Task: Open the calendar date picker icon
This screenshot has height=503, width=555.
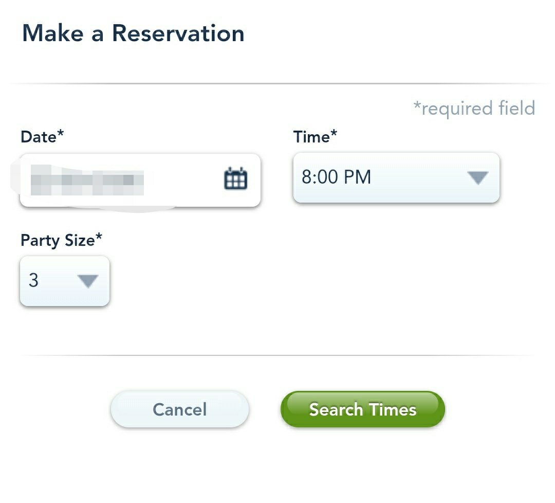Action: point(236,179)
